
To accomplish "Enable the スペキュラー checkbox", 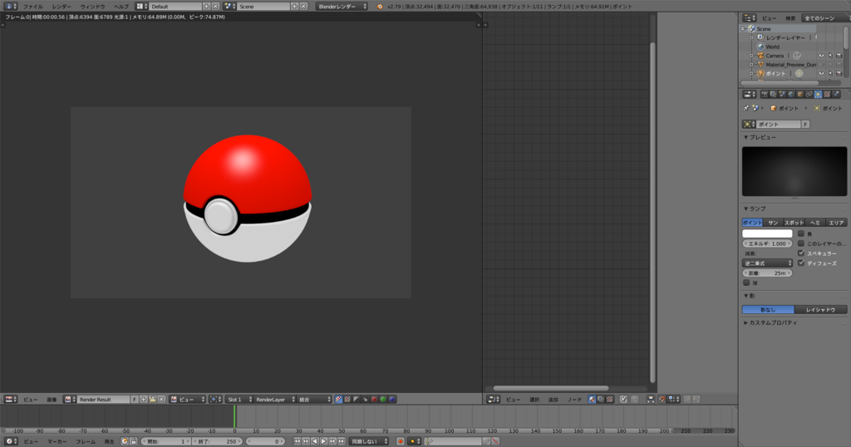I will point(801,253).
